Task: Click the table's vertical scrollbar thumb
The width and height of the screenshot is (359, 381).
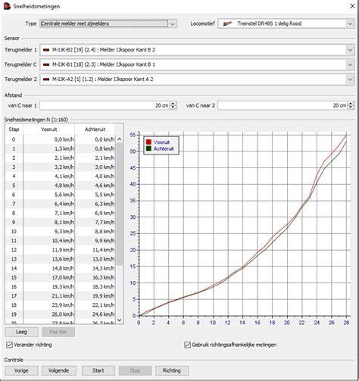Action: coord(120,204)
